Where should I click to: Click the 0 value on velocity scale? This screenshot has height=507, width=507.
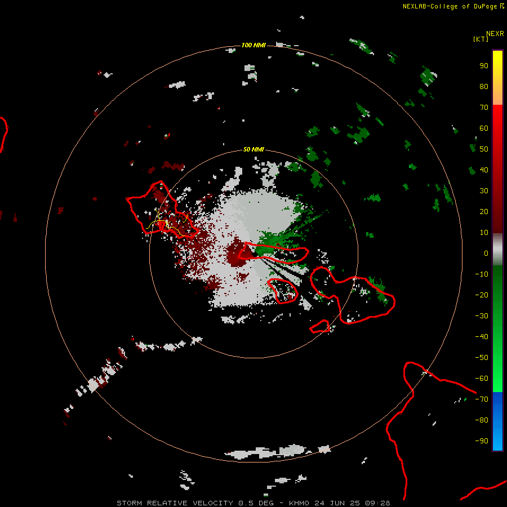pyautogui.click(x=486, y=253)
